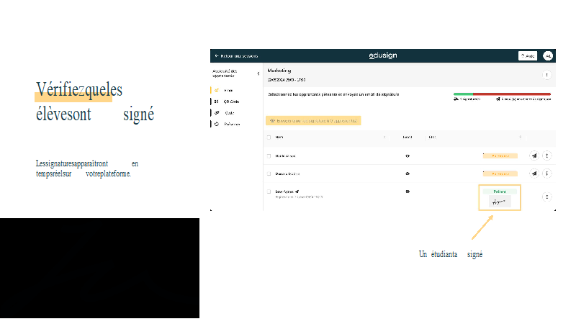Toggle the select-all checkbox in the Nom header
The width and height of the screenshot is (576, 324).
(x=269, y=137)
